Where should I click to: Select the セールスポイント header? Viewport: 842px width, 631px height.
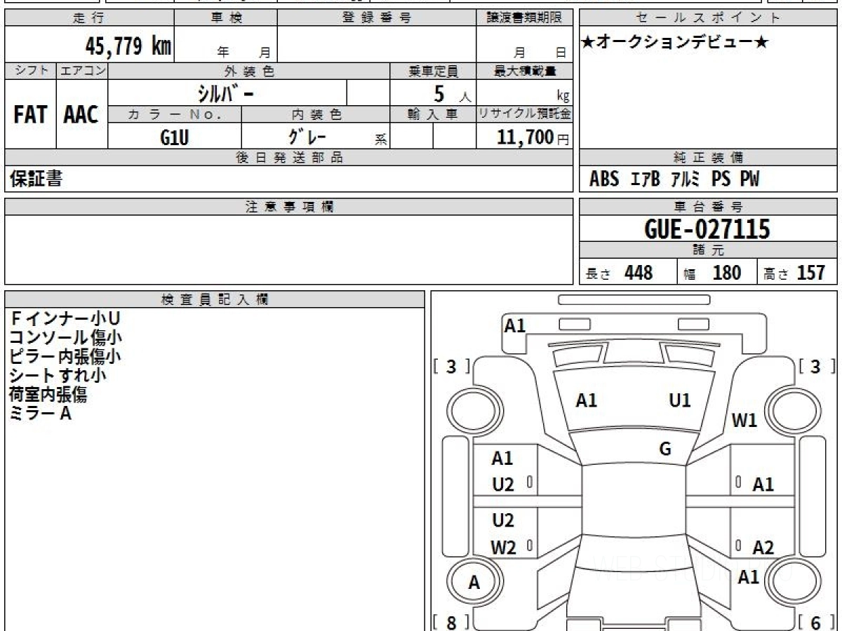709,18
